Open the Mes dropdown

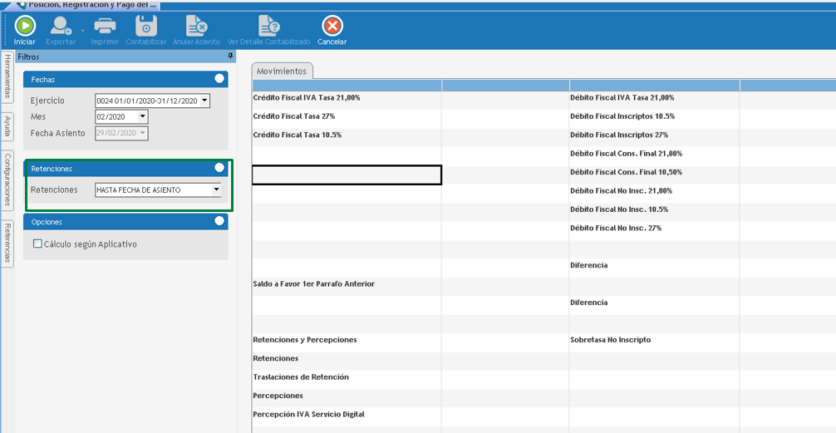tap(143, 117)
